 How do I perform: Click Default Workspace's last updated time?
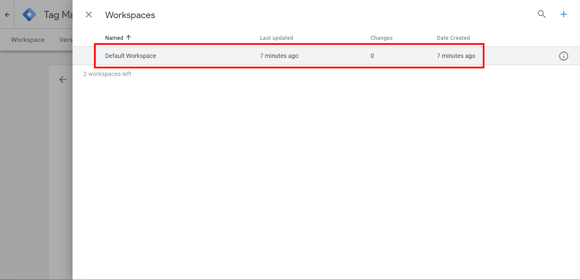(x=279, y=56)
